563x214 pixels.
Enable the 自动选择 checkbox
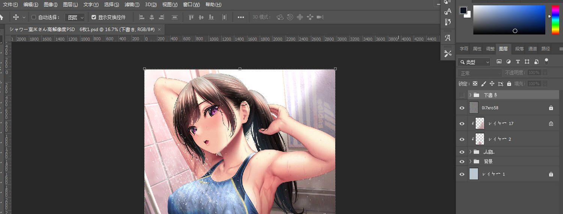coord(34,17)
